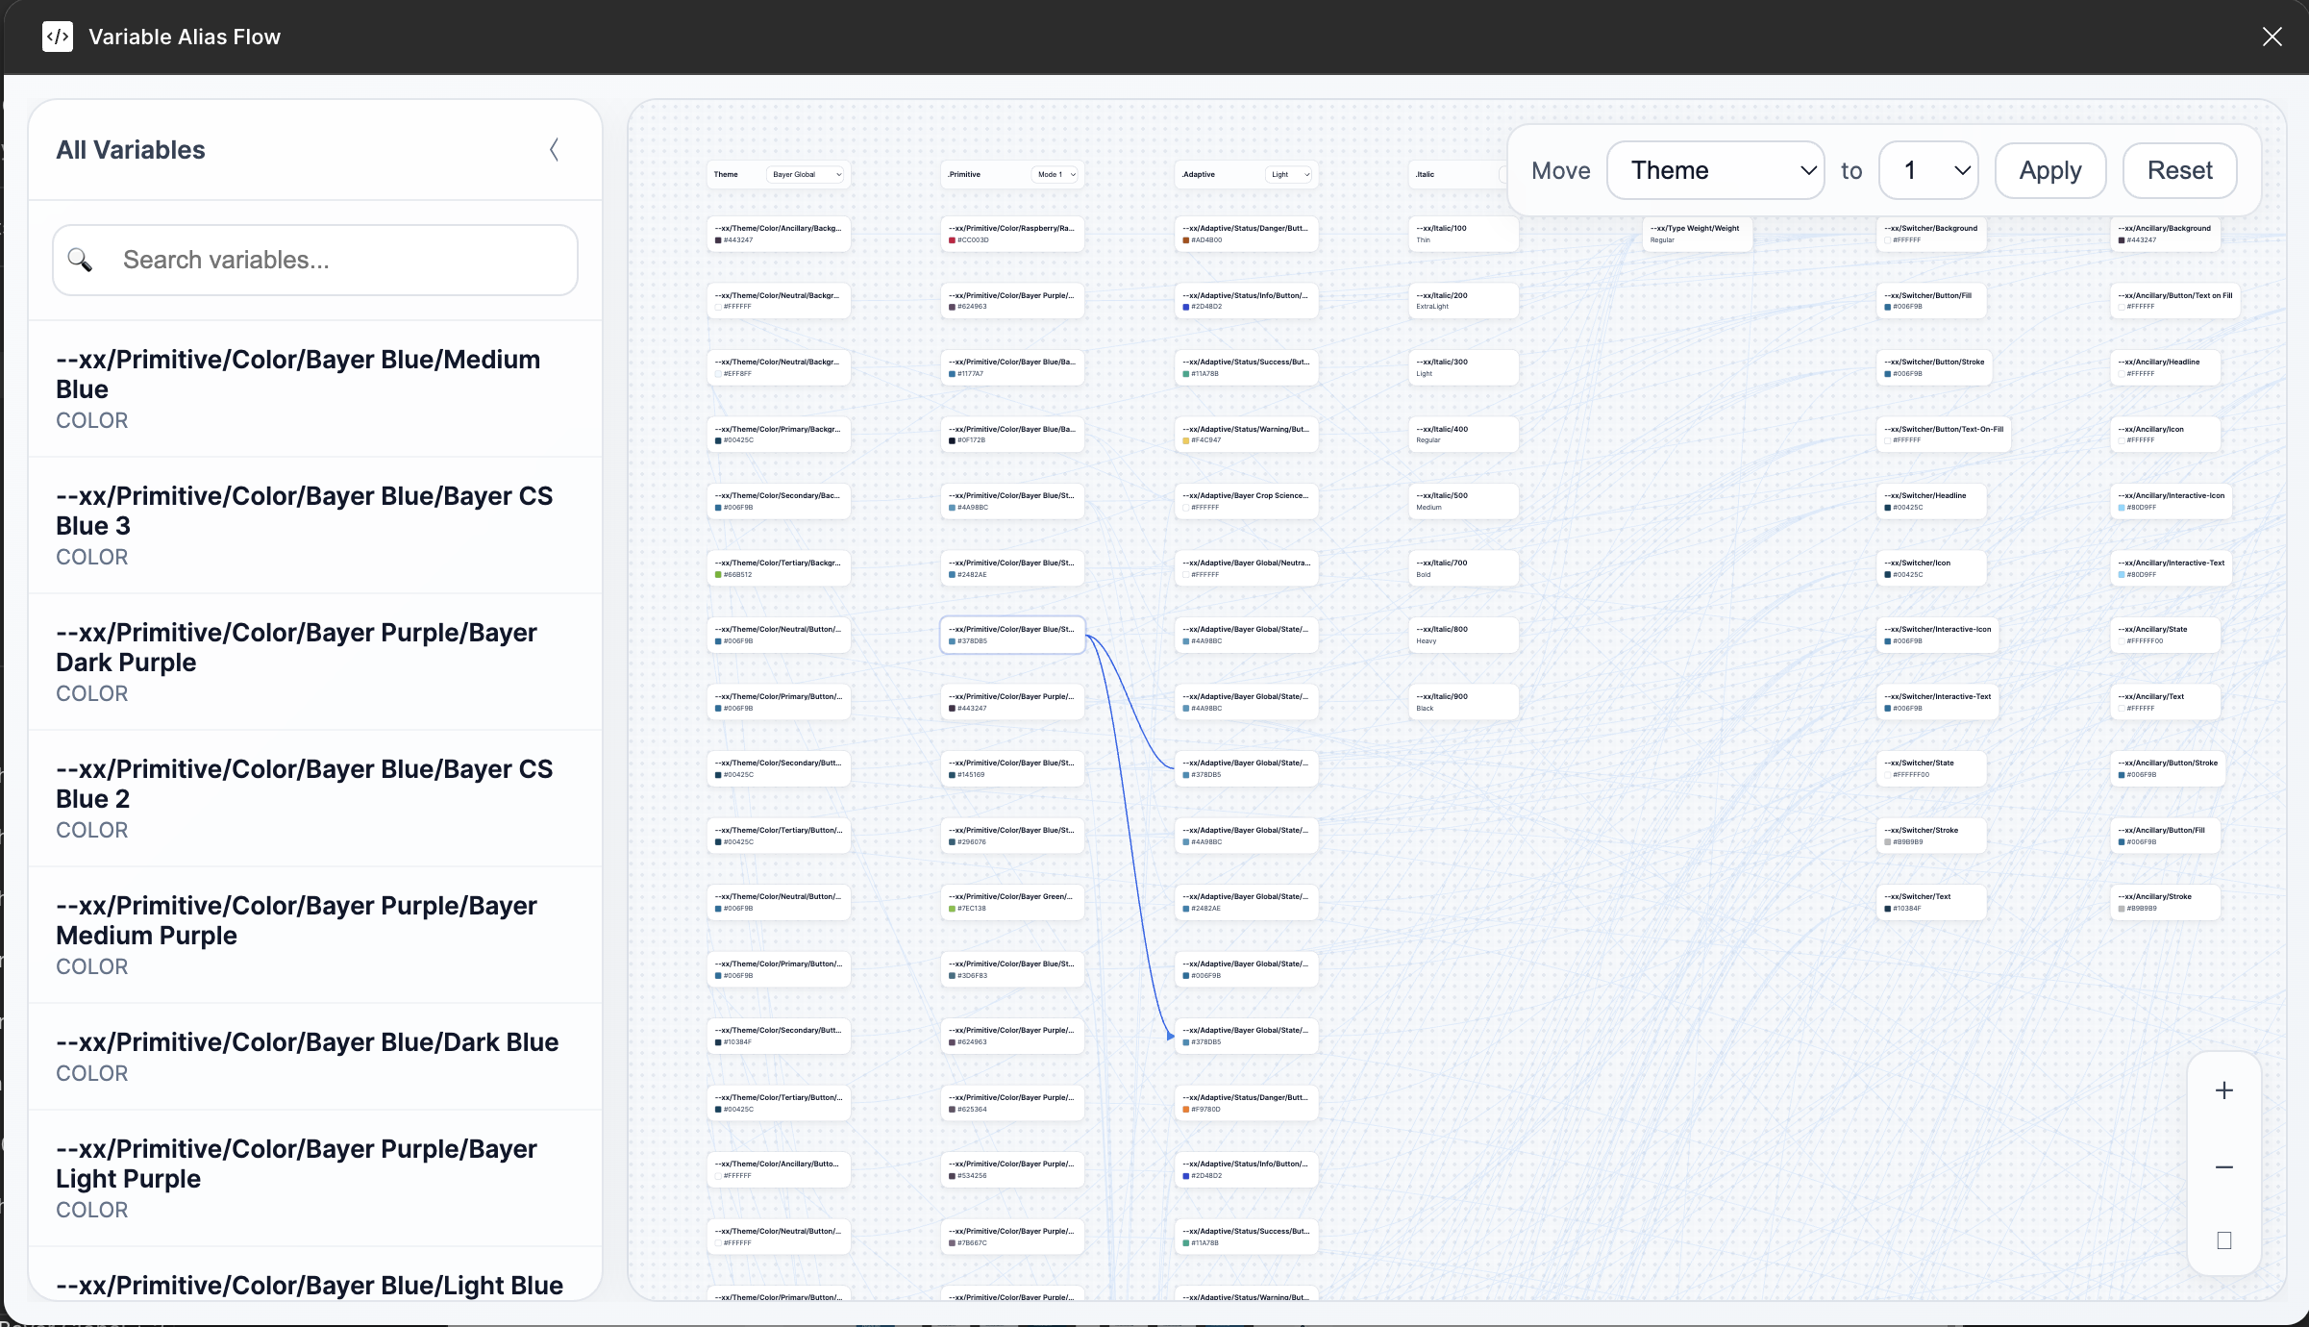2309x1327 pixels.
Task: Select Bayer Purple/Bayer Light Purple variable
Action: tap(315, 1178)
